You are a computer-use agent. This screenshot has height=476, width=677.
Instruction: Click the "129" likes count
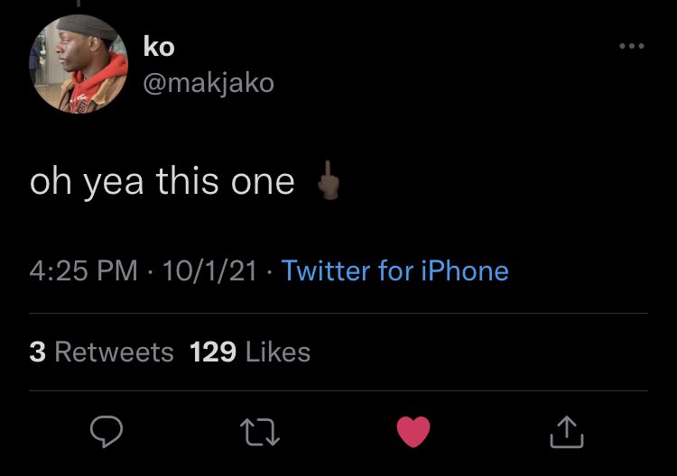coord(213,352)
